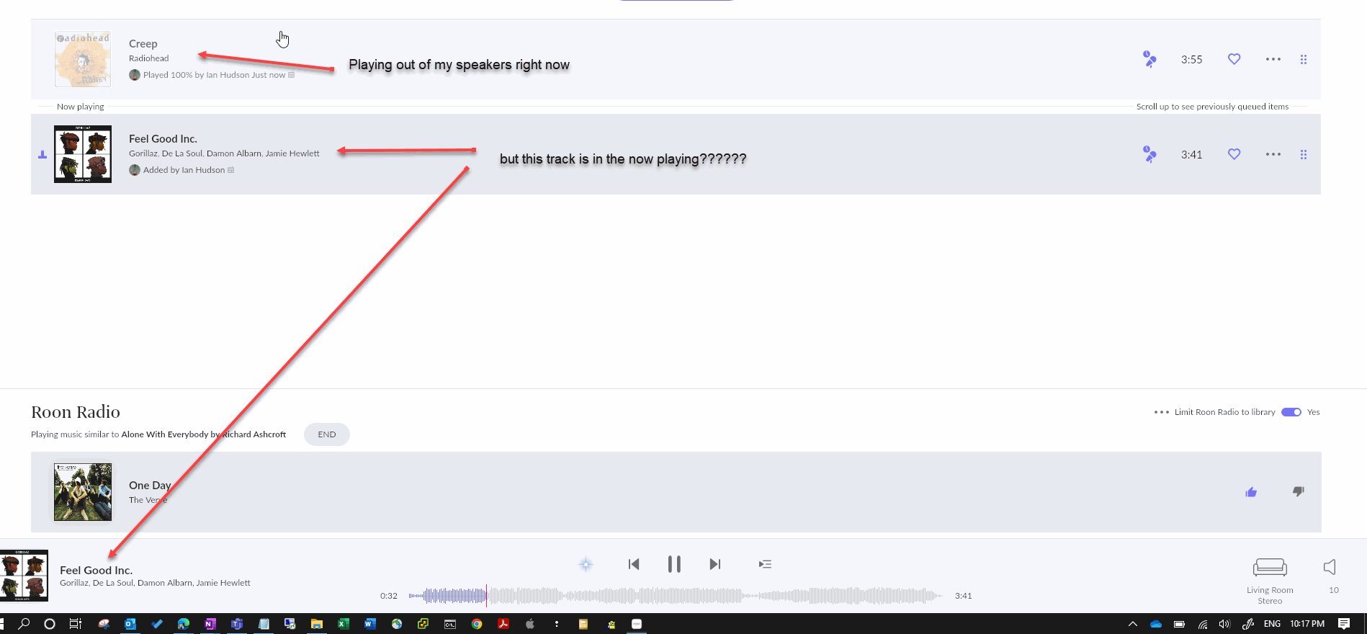Viewport: 1367px width, 634px height.
Task: Open The Verve album art for One Day
Action: pos(83,492)
